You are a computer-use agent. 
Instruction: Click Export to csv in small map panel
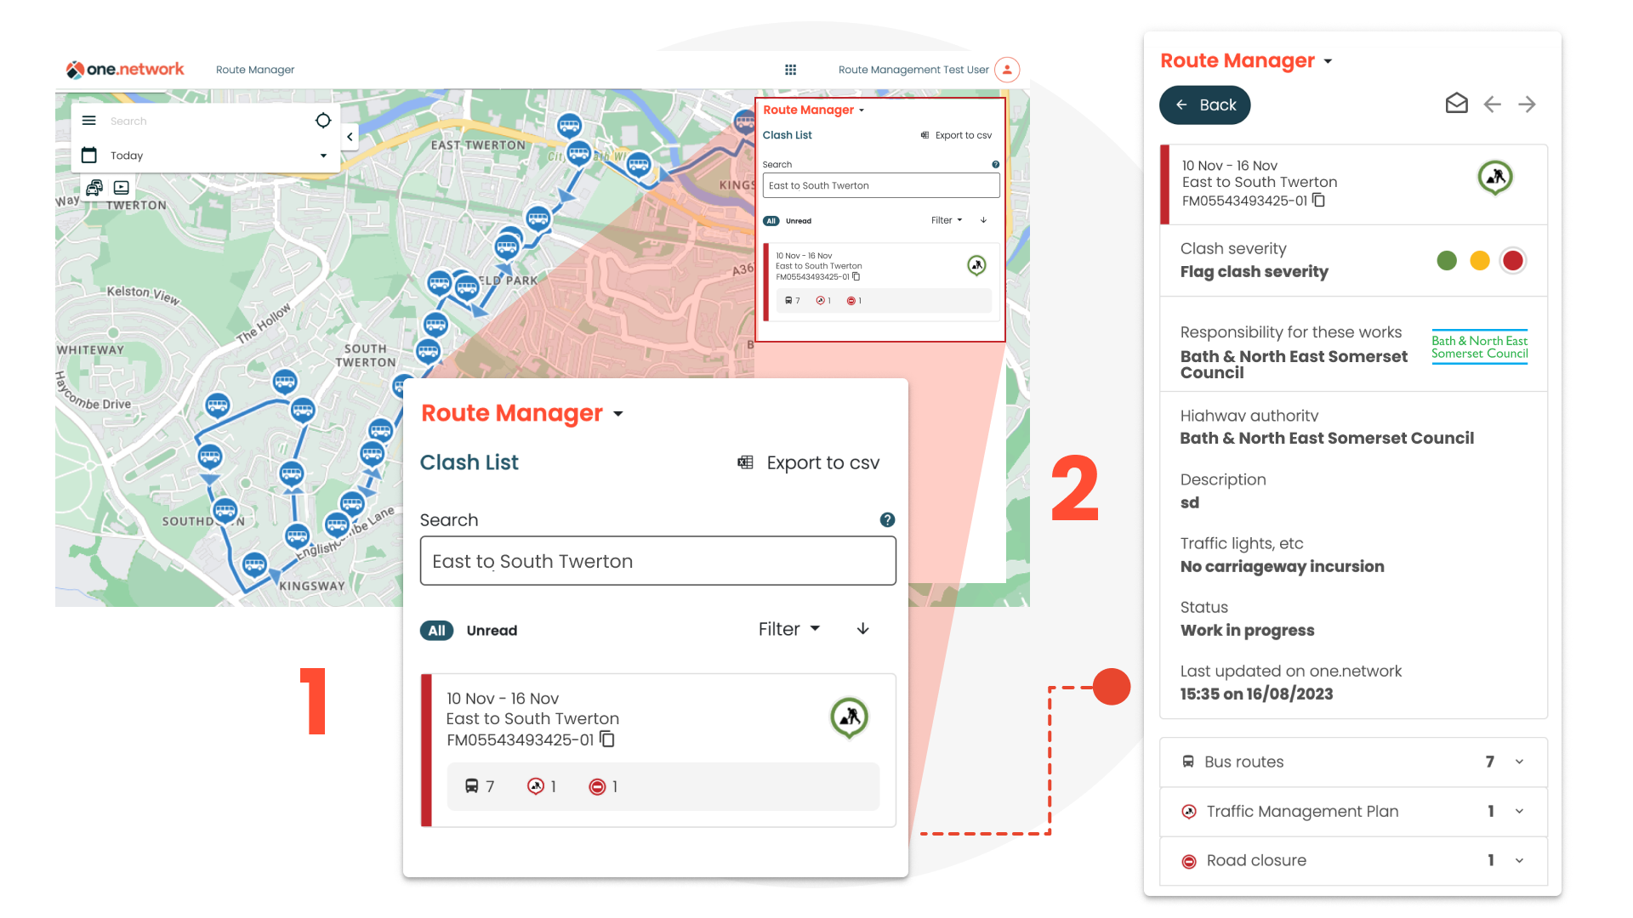[964, 135]
